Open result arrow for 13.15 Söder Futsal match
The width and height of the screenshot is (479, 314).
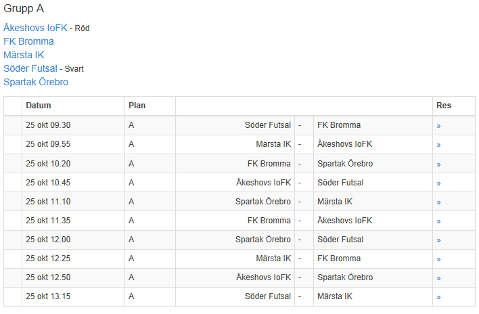438,296
